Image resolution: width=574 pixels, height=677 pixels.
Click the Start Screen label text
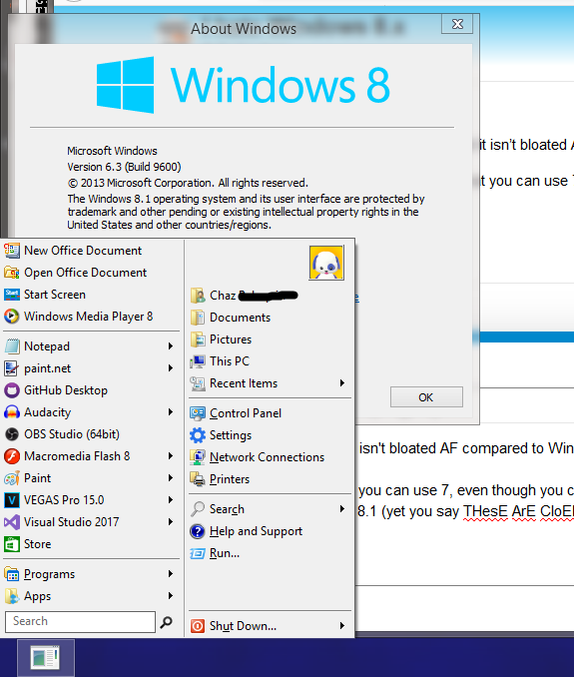[x=55, y=295]
